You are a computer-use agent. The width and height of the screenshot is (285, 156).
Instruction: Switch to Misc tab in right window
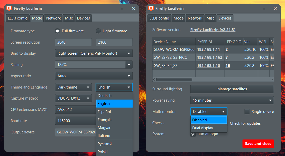[x=210, y=18]
